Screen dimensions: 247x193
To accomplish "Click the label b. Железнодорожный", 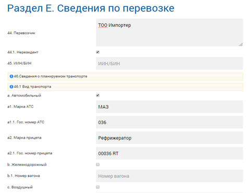I will coord(27,164).
